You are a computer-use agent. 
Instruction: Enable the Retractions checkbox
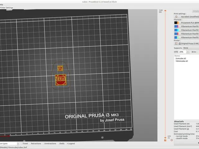click(x=30, y=143)
